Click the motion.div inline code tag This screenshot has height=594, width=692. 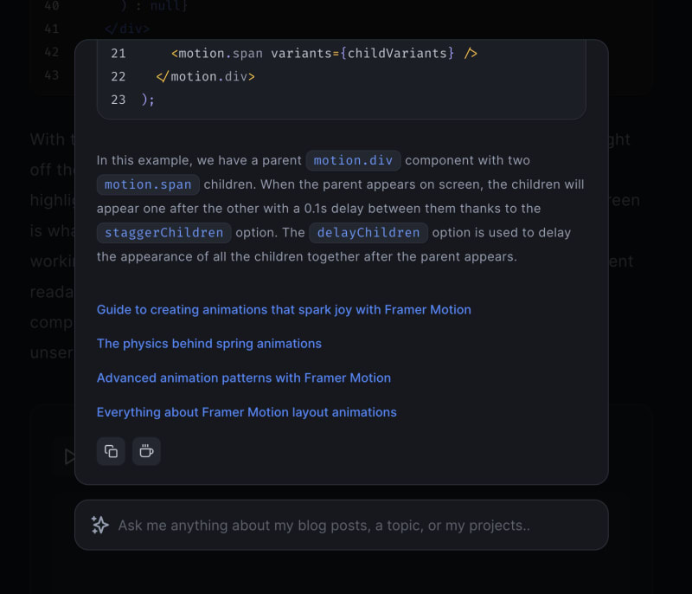(x=353, y=160)
